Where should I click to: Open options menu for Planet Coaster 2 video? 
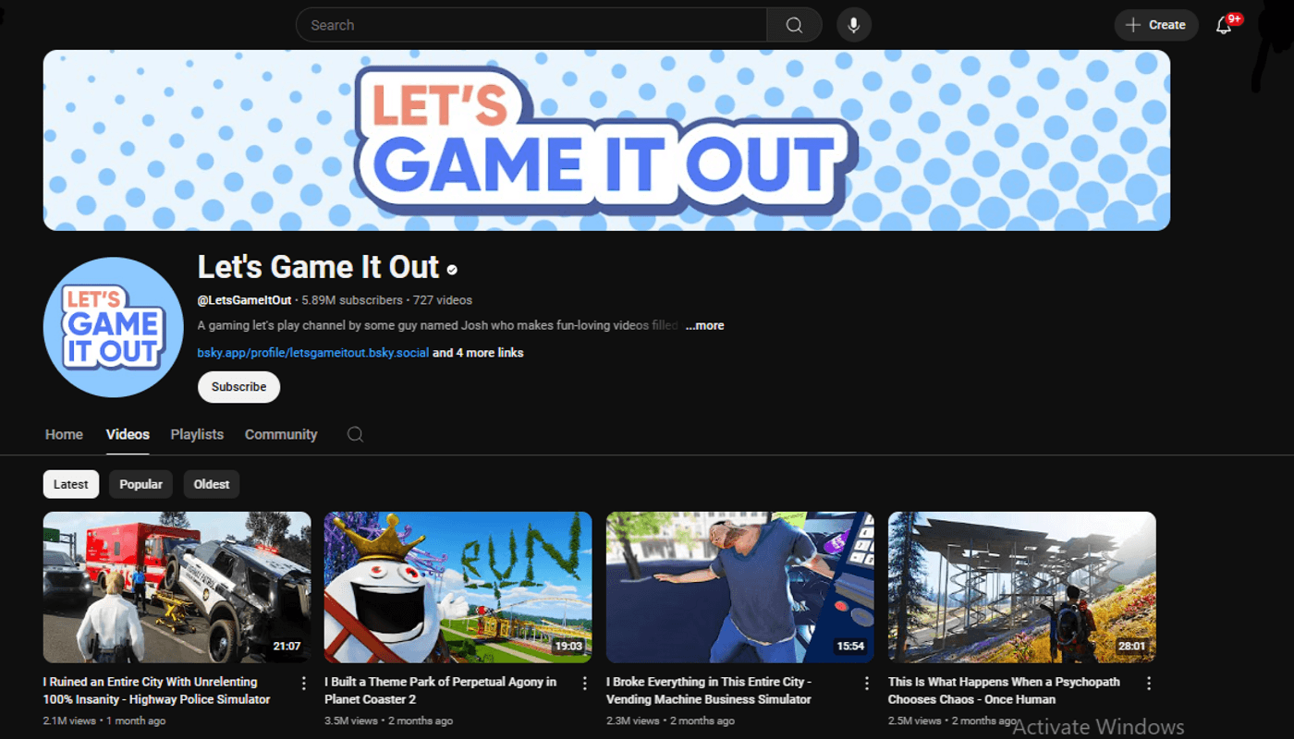click(584, 682)
